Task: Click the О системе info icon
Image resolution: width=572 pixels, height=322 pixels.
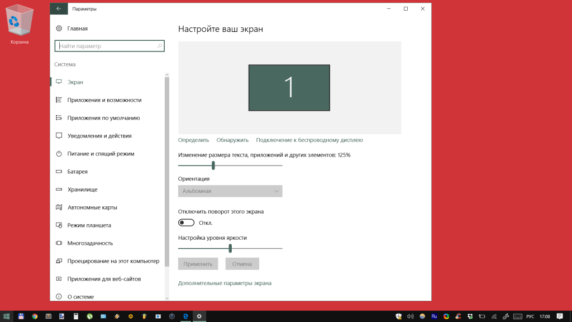Action: (x=59, y=297)
